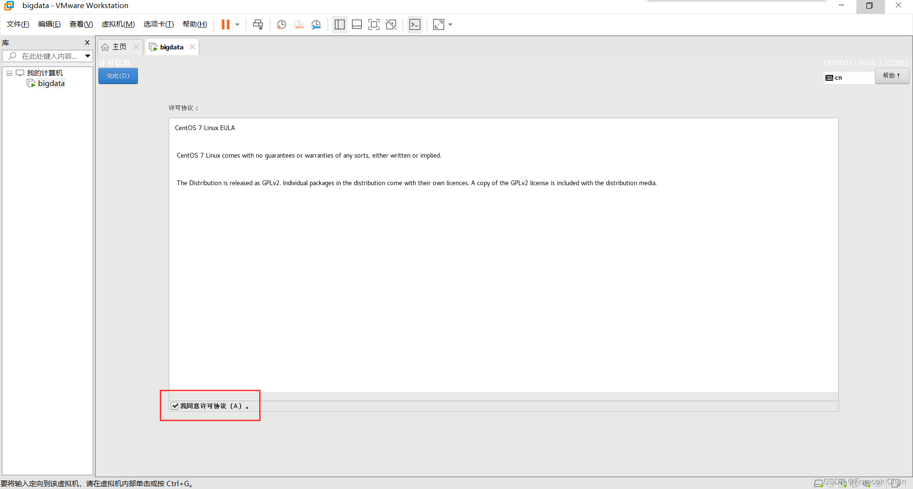Open the library search dropdown arrow

(88, 56)
